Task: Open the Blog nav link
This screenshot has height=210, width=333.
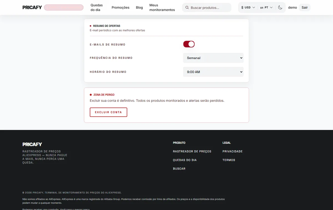Action: 139,7
